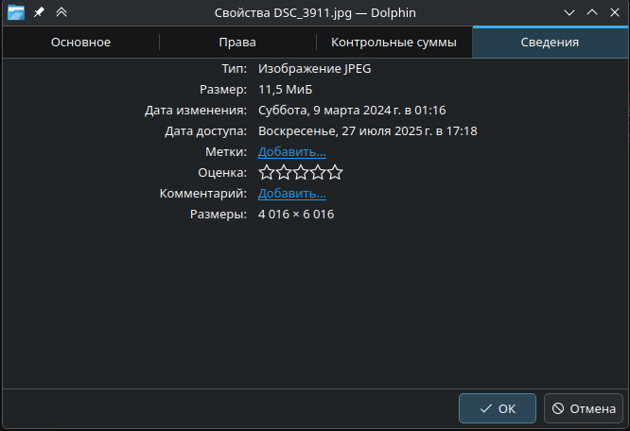Switch to the Права tab
Screen dimensions: 630x431
point(237,43)
